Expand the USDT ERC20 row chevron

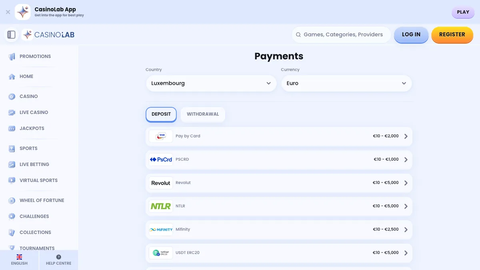tap(406, 253)
